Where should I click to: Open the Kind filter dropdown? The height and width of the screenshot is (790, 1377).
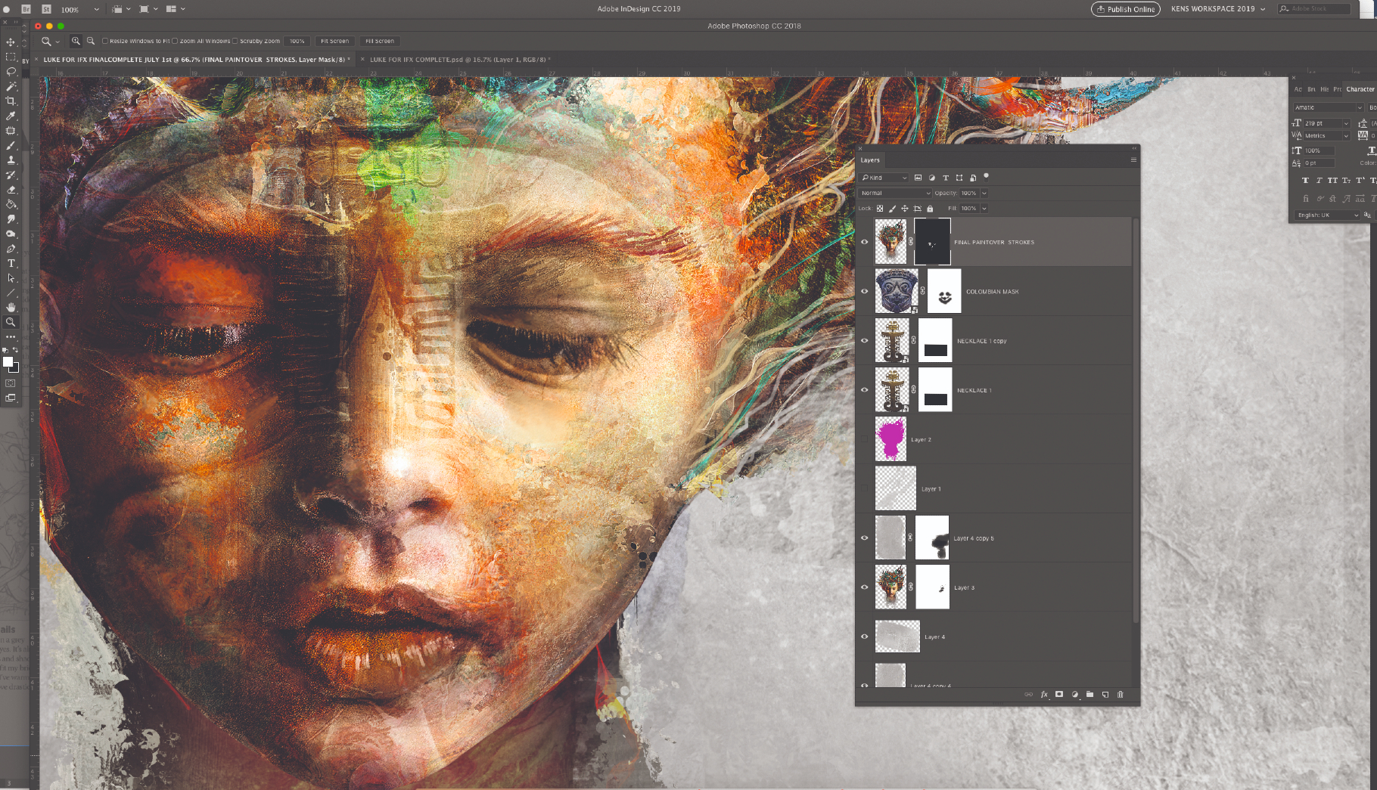pos(884,178)
